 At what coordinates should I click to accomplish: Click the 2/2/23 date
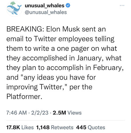pyautogui.click(x=40, y=113)
